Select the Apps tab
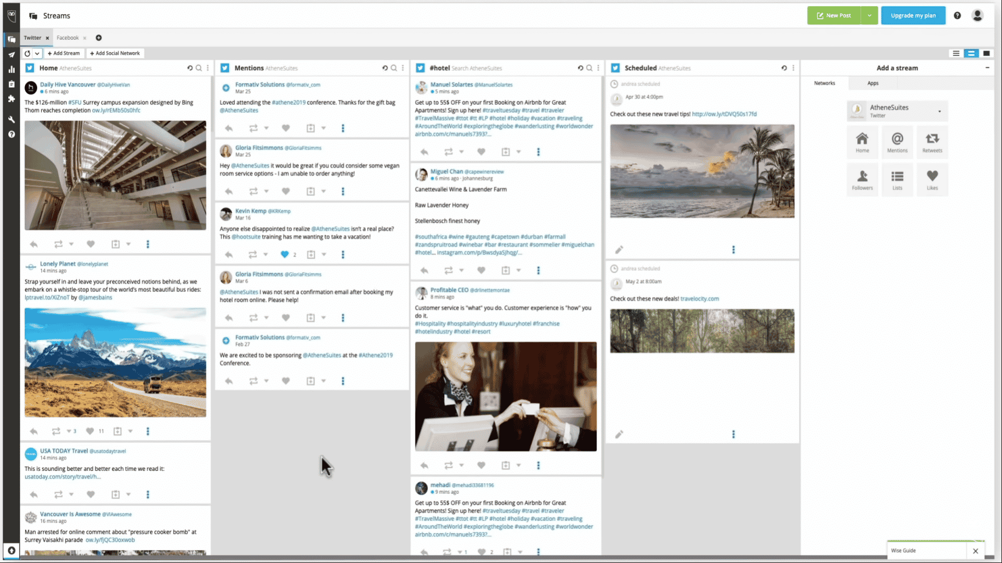 pos(873,83)
